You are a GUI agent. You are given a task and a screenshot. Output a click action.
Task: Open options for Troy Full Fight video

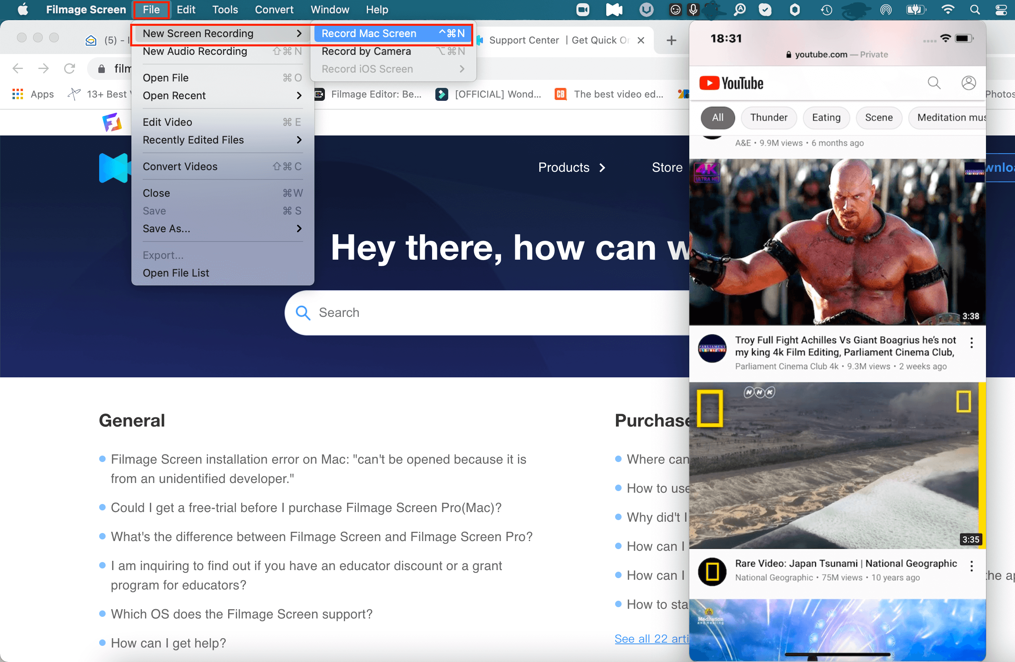click(x=971, y=343)
